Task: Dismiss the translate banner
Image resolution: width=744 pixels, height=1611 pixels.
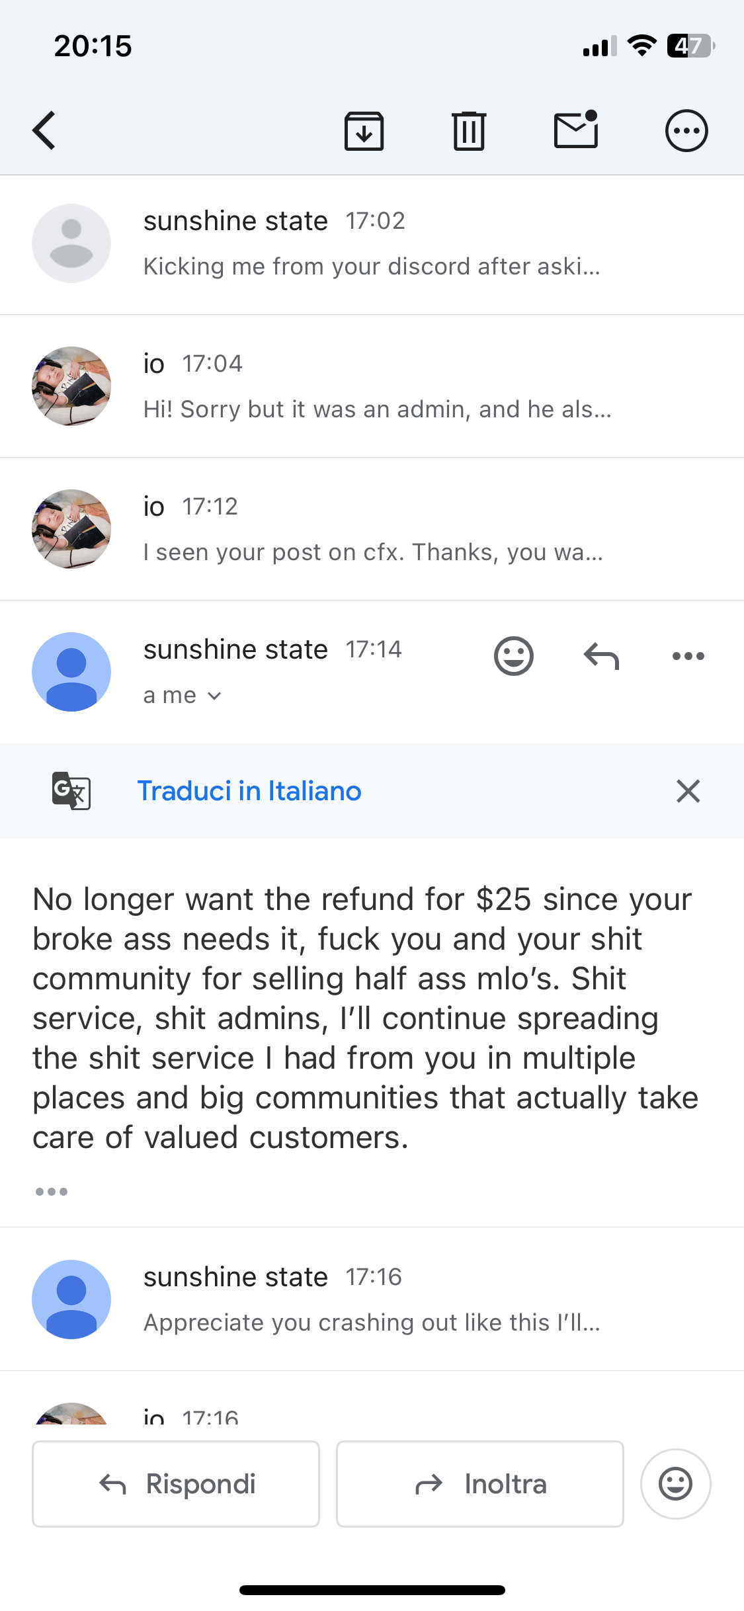Action: (688, 791)
